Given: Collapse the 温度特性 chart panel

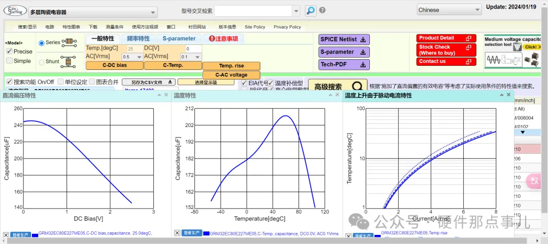Looking at the screenshot, I should tap(330, 95).
